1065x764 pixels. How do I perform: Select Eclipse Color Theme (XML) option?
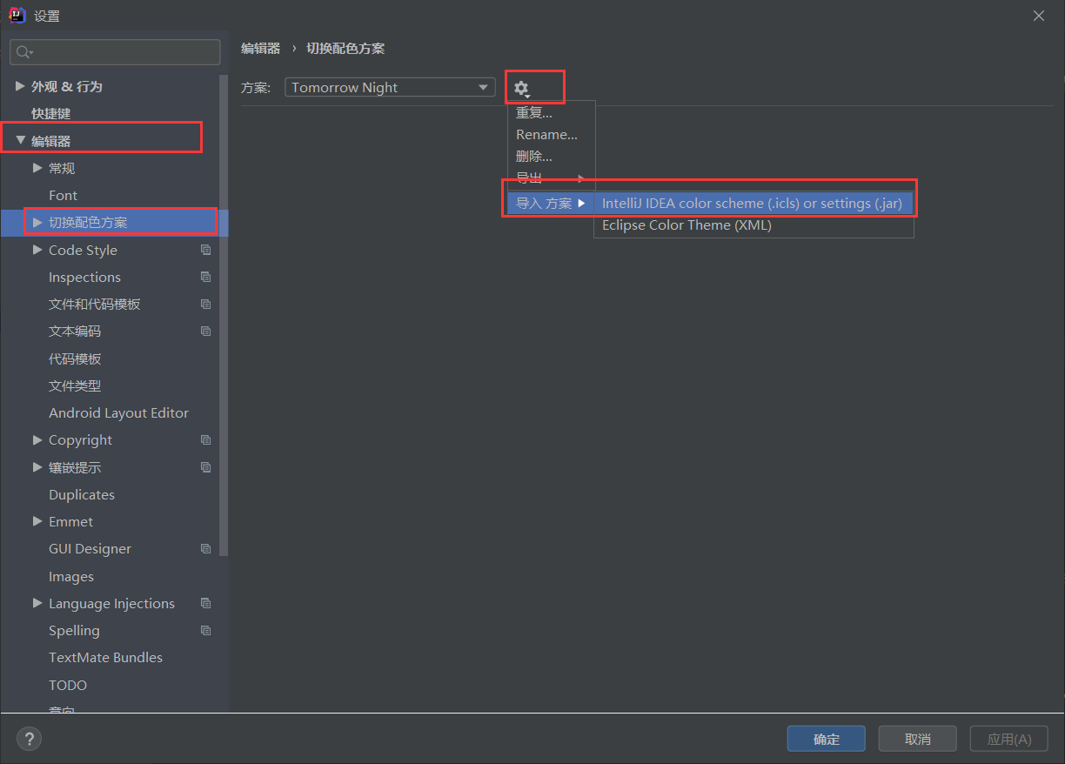coord(754,225)
